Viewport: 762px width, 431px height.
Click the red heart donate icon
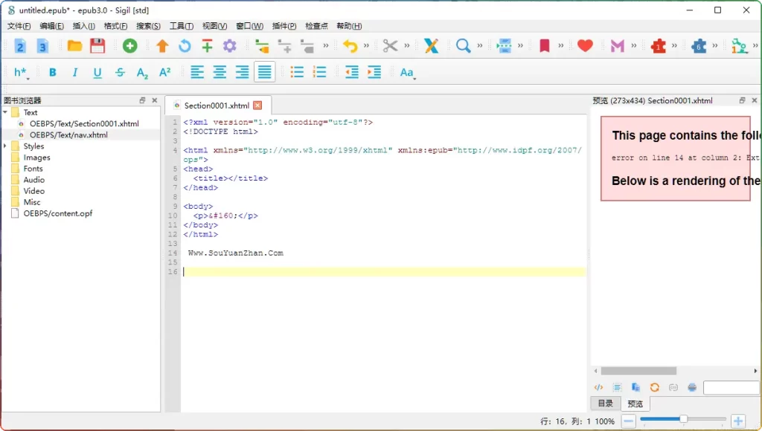(585, 46)
